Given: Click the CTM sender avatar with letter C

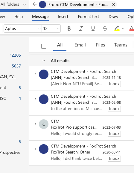Looking at the screenshot, I should pyautogui.click(x=44, y=124).
